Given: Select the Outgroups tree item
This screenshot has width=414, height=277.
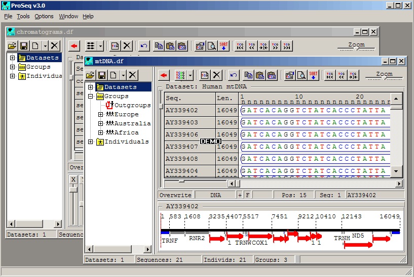Looking at the screenshot, I should (x=132, y=105).
